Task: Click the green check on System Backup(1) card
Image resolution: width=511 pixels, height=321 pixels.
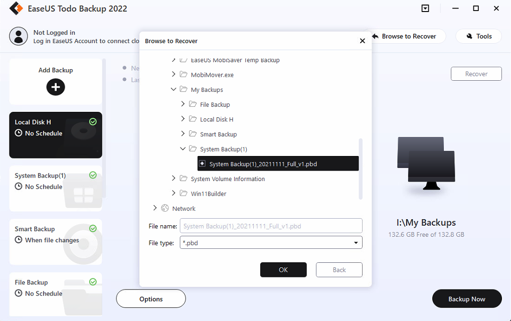Action: tap(93, 175)
